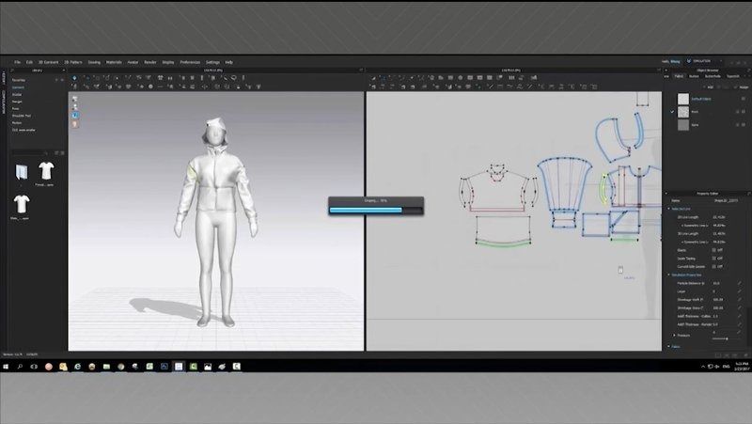Image resolution: width=752 pixels, height=424 pixels.
Task: Toggle the Curved Side Geometry checkbox
Action: pos(716,267)
